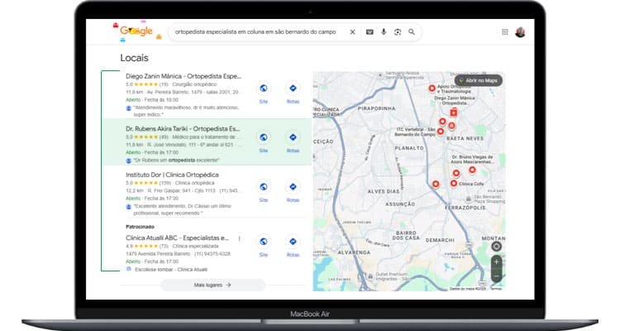The width and height of the screenshot is (620, 331).
Task: Open Dr. Rubens Akira Tariki listing title
Action: tap(183, 129)
